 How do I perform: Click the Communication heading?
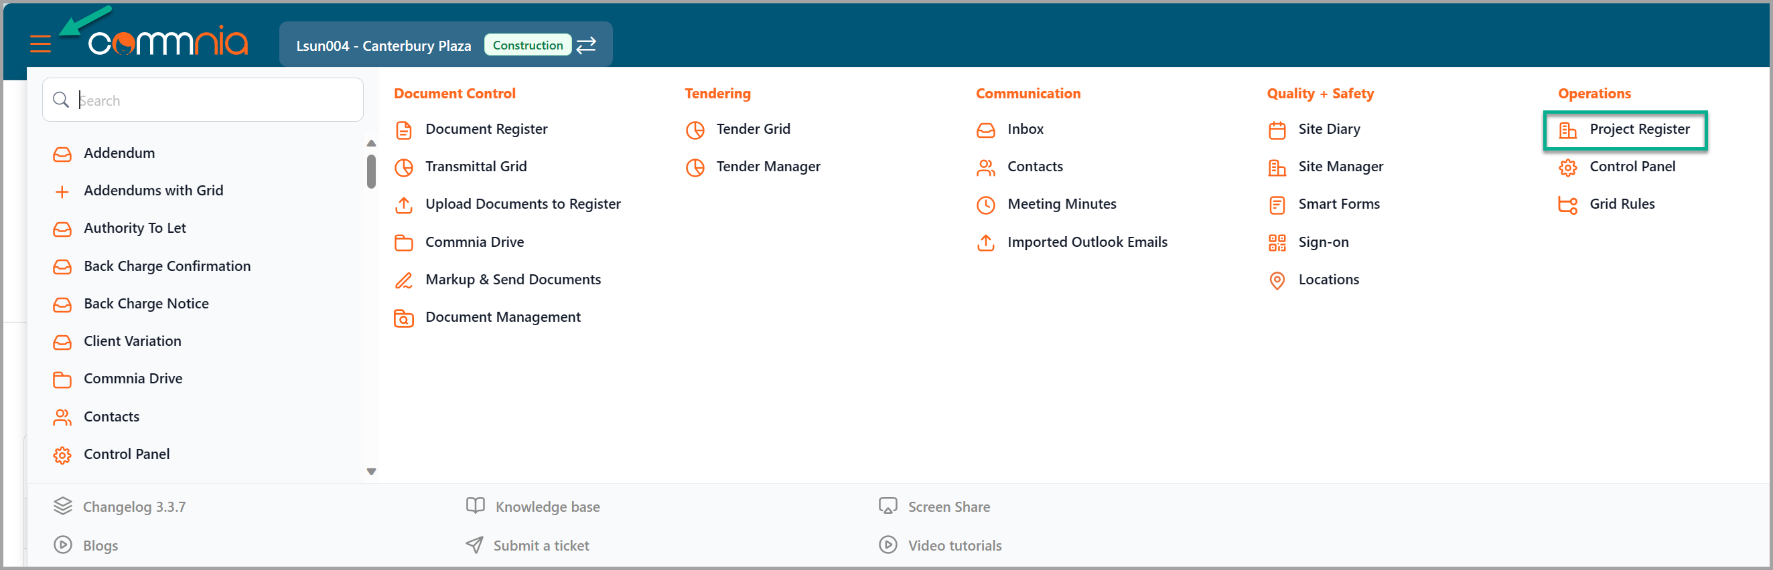(1028, 94)
